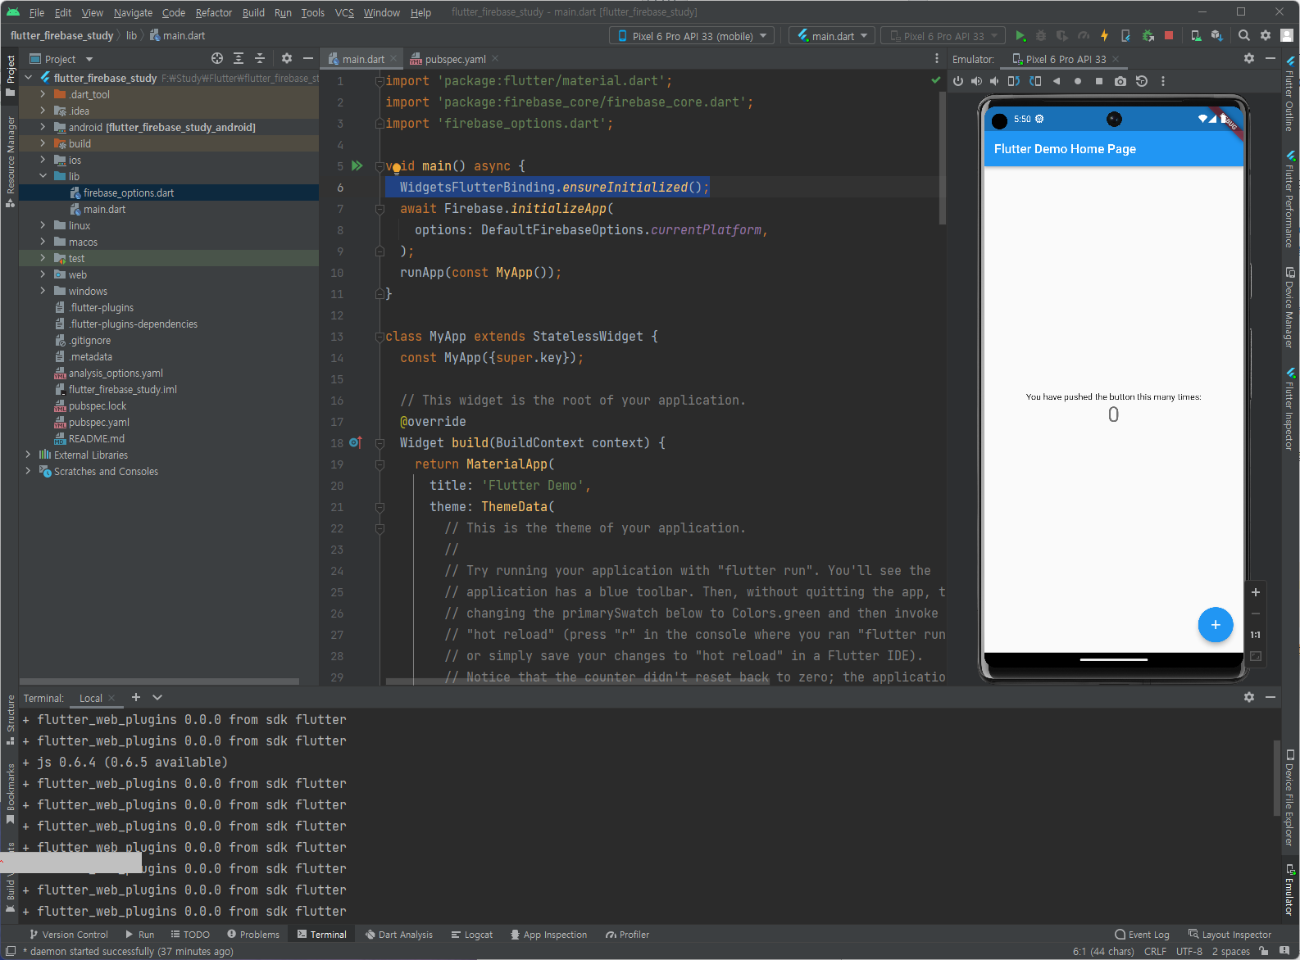Image resolution: width=1300 pixels, height=960 pixels.
Task: Toggle the Device File Explorer side panel
Action: pos(1290,798)
